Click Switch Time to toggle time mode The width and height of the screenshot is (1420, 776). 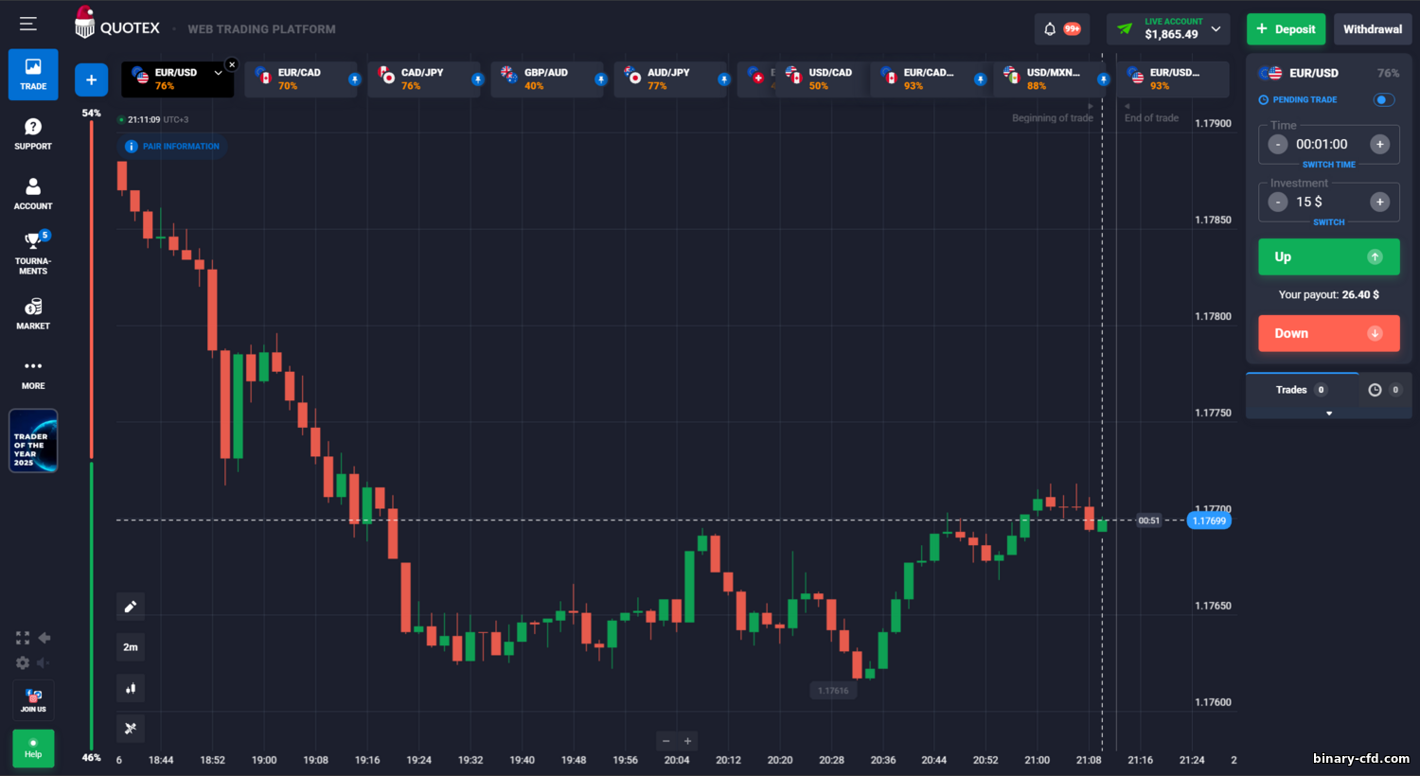tap(1328, 165)
